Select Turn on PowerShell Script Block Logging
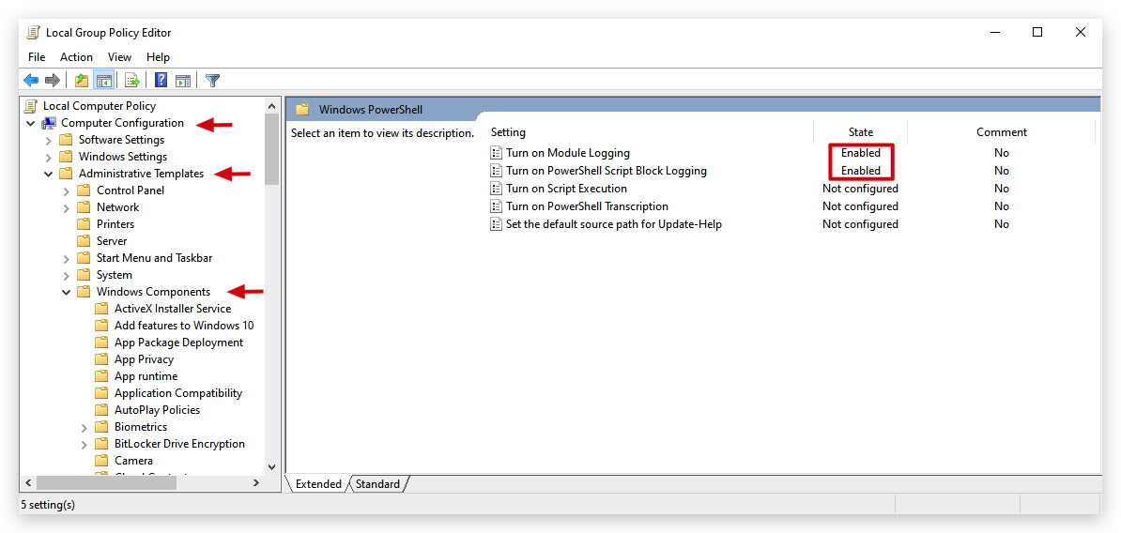The width and height of the screenshot is (1121, 533). click(x=607, y=171)
